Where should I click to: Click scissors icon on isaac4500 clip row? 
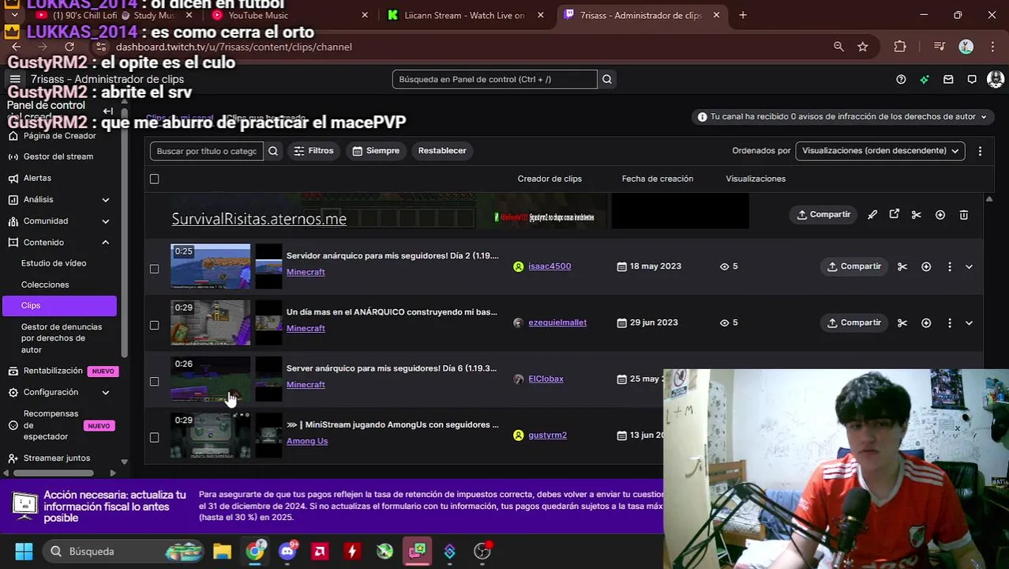tap(902, 267)
